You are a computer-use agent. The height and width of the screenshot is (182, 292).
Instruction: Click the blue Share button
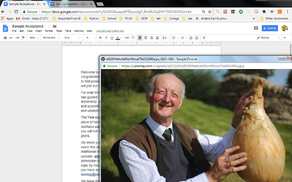click(x=269, y=28)
